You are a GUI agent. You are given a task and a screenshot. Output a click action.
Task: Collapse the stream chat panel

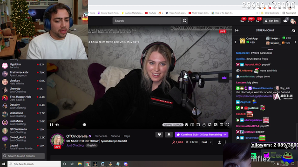tap(237, 30)
